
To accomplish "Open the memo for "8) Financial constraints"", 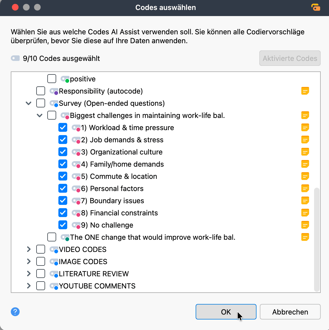I will pyautogui.click(x=305, y=213).
